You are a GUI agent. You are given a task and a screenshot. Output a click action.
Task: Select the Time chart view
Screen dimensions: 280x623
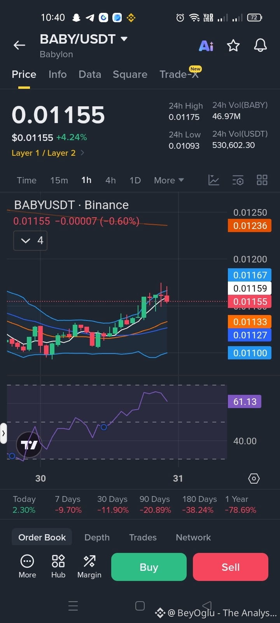point(26,180)
